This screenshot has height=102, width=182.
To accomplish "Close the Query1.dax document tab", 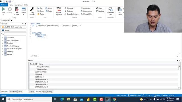I will [x=11, y=20].
